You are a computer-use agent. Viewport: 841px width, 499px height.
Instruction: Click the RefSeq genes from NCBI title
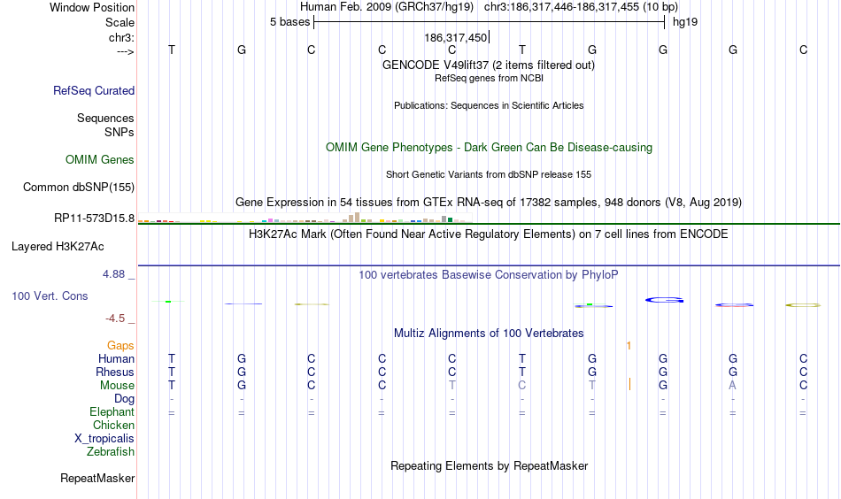[489, 78]
